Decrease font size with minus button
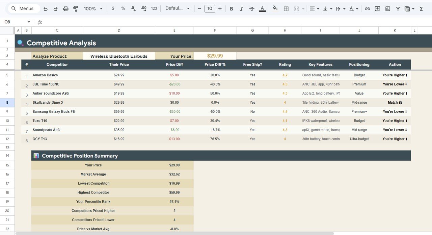The image size is (432, 235). coord(199,8)
